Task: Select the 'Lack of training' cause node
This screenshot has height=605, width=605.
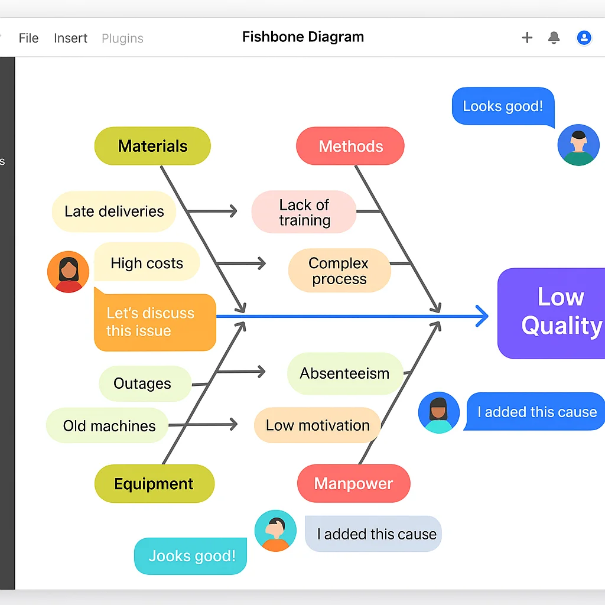Action: pos(304,212)
